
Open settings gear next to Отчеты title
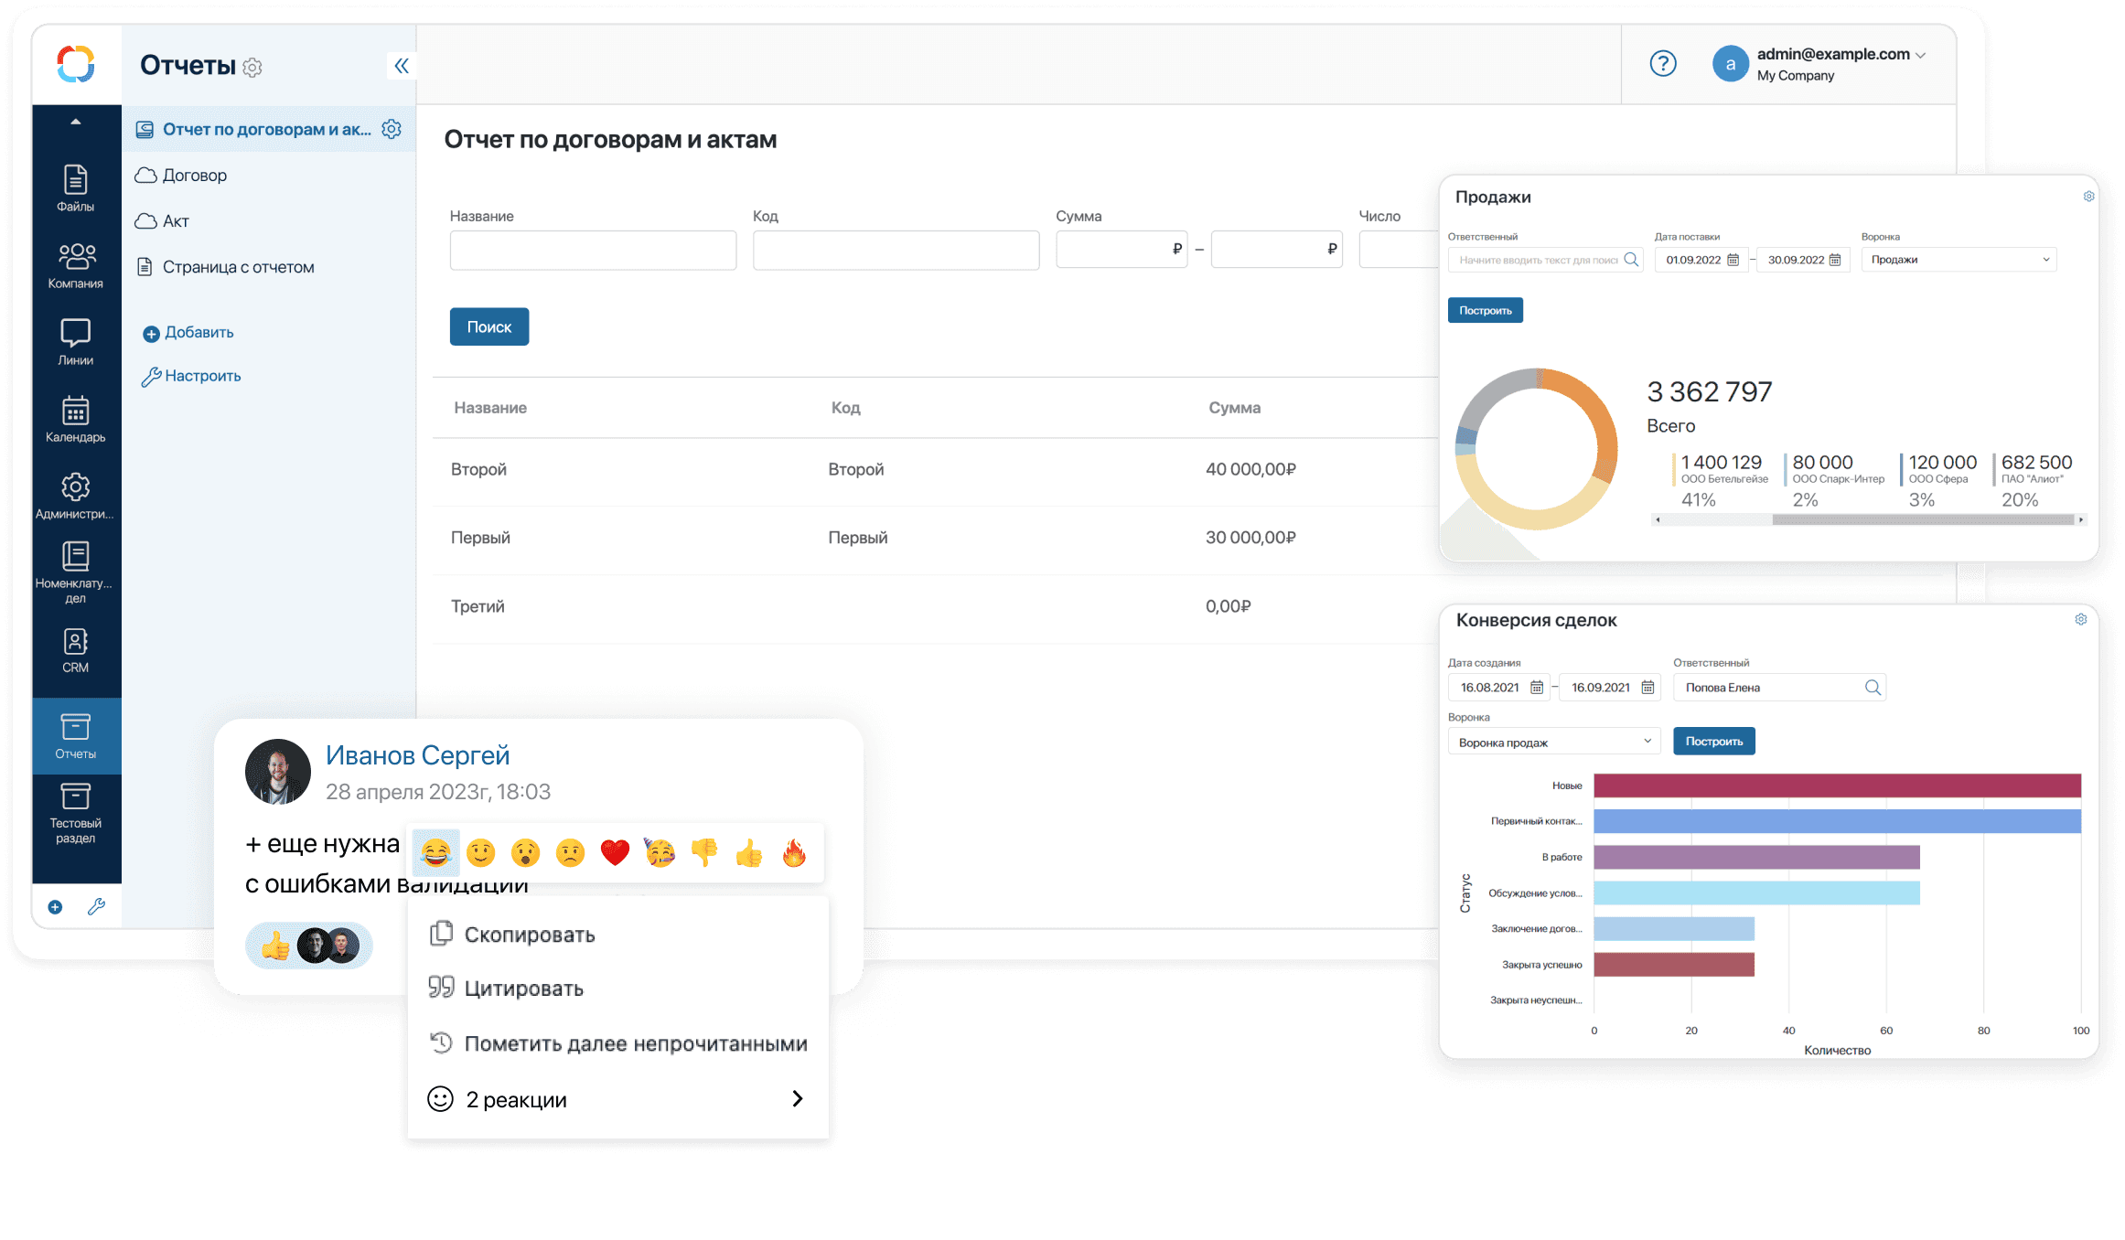coord(252,68)
